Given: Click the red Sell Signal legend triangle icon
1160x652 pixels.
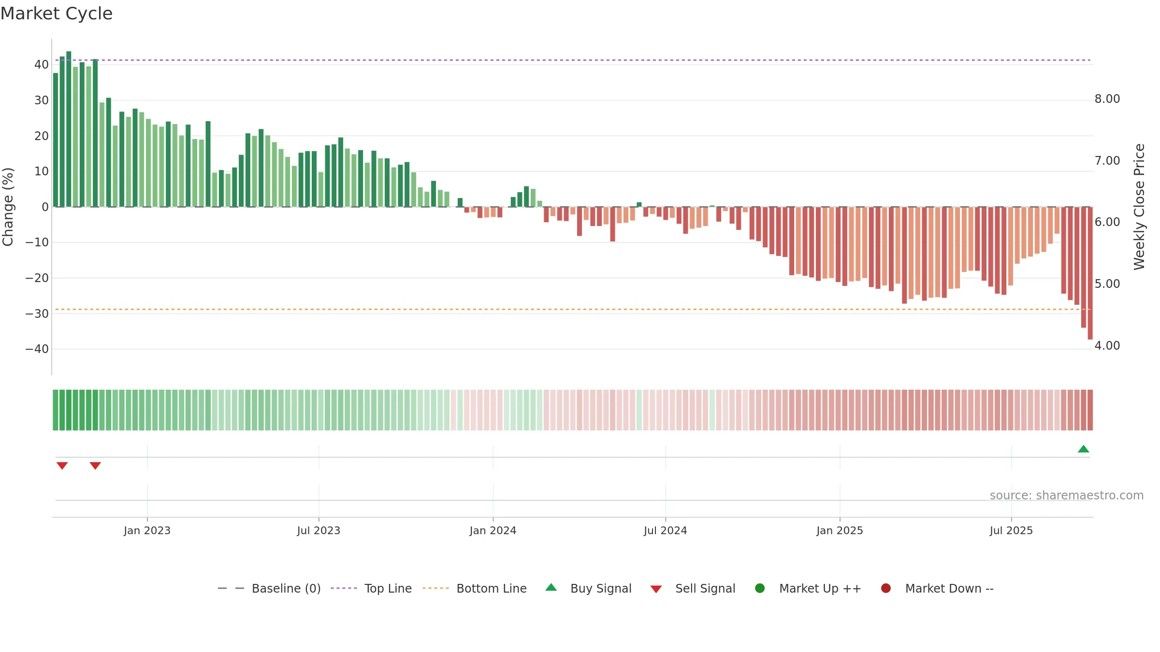Looking at the screenshot, I should (656, 589).
